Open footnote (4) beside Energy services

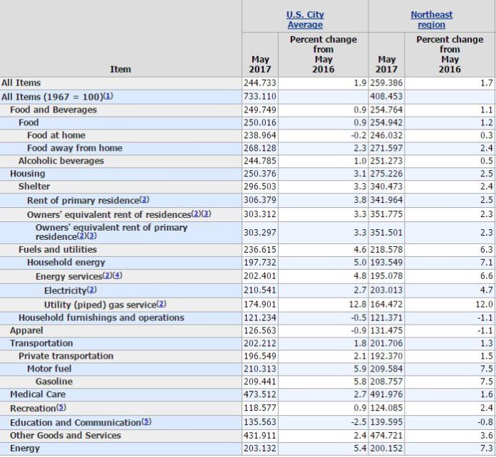click(x=118, y=275)
